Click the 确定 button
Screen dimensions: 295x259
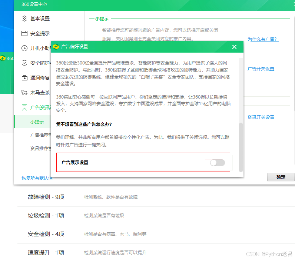click(281, 177)
